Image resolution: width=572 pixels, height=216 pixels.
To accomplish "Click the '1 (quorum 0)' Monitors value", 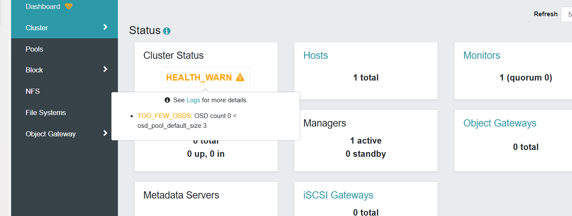I will (x=526, y=78).
